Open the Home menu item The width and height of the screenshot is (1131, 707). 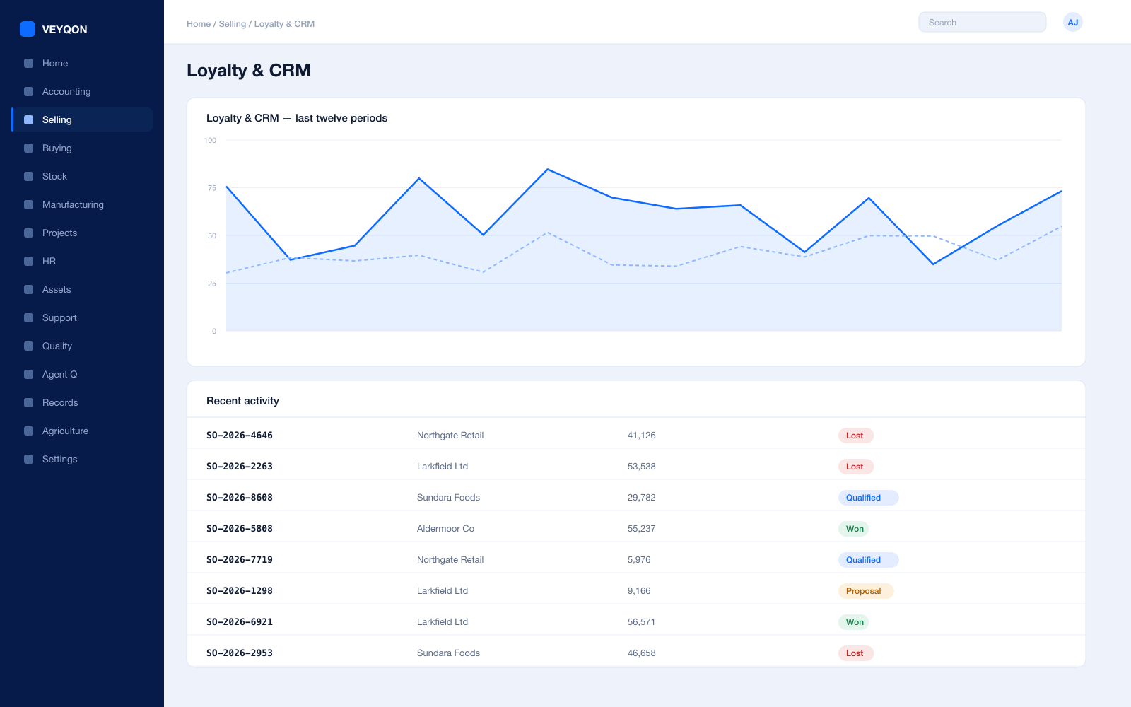point(82,63)
